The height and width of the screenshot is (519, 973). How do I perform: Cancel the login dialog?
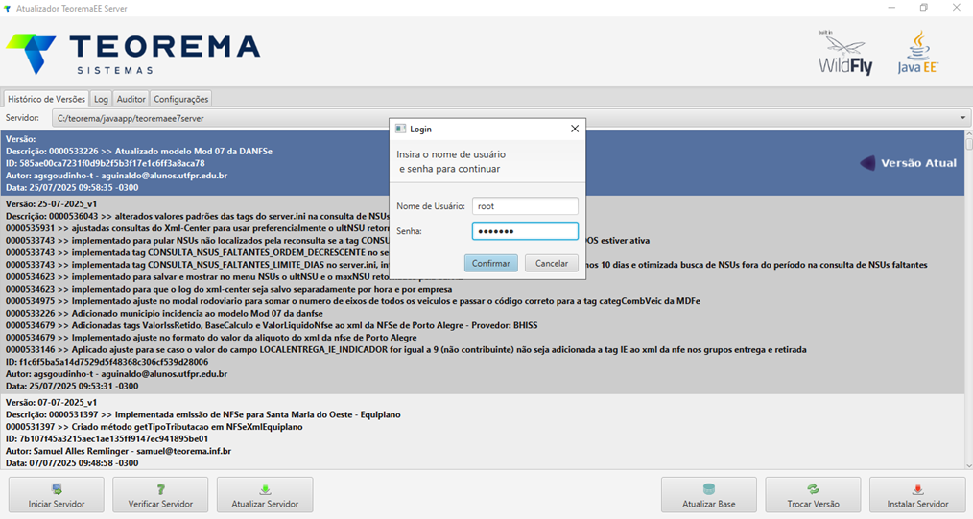pos(552,263)
